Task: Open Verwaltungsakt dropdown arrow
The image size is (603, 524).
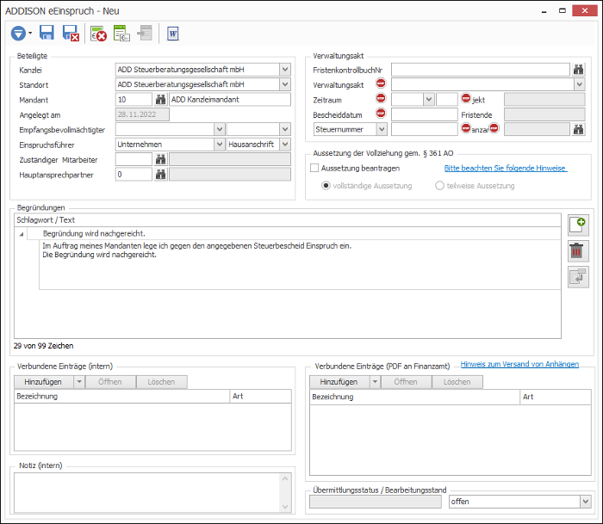Action: pyautogui.click(x=579, y=84)
